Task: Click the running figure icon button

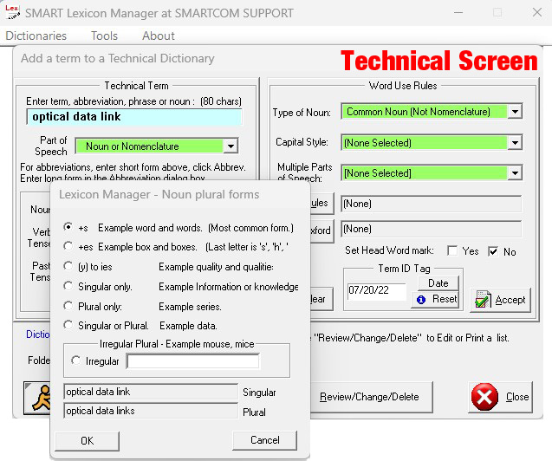Action: pyautogui.click(x=38, y=398)
